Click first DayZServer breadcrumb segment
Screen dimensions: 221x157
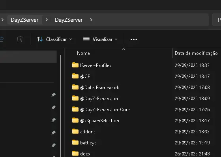(x=24, y=20)
